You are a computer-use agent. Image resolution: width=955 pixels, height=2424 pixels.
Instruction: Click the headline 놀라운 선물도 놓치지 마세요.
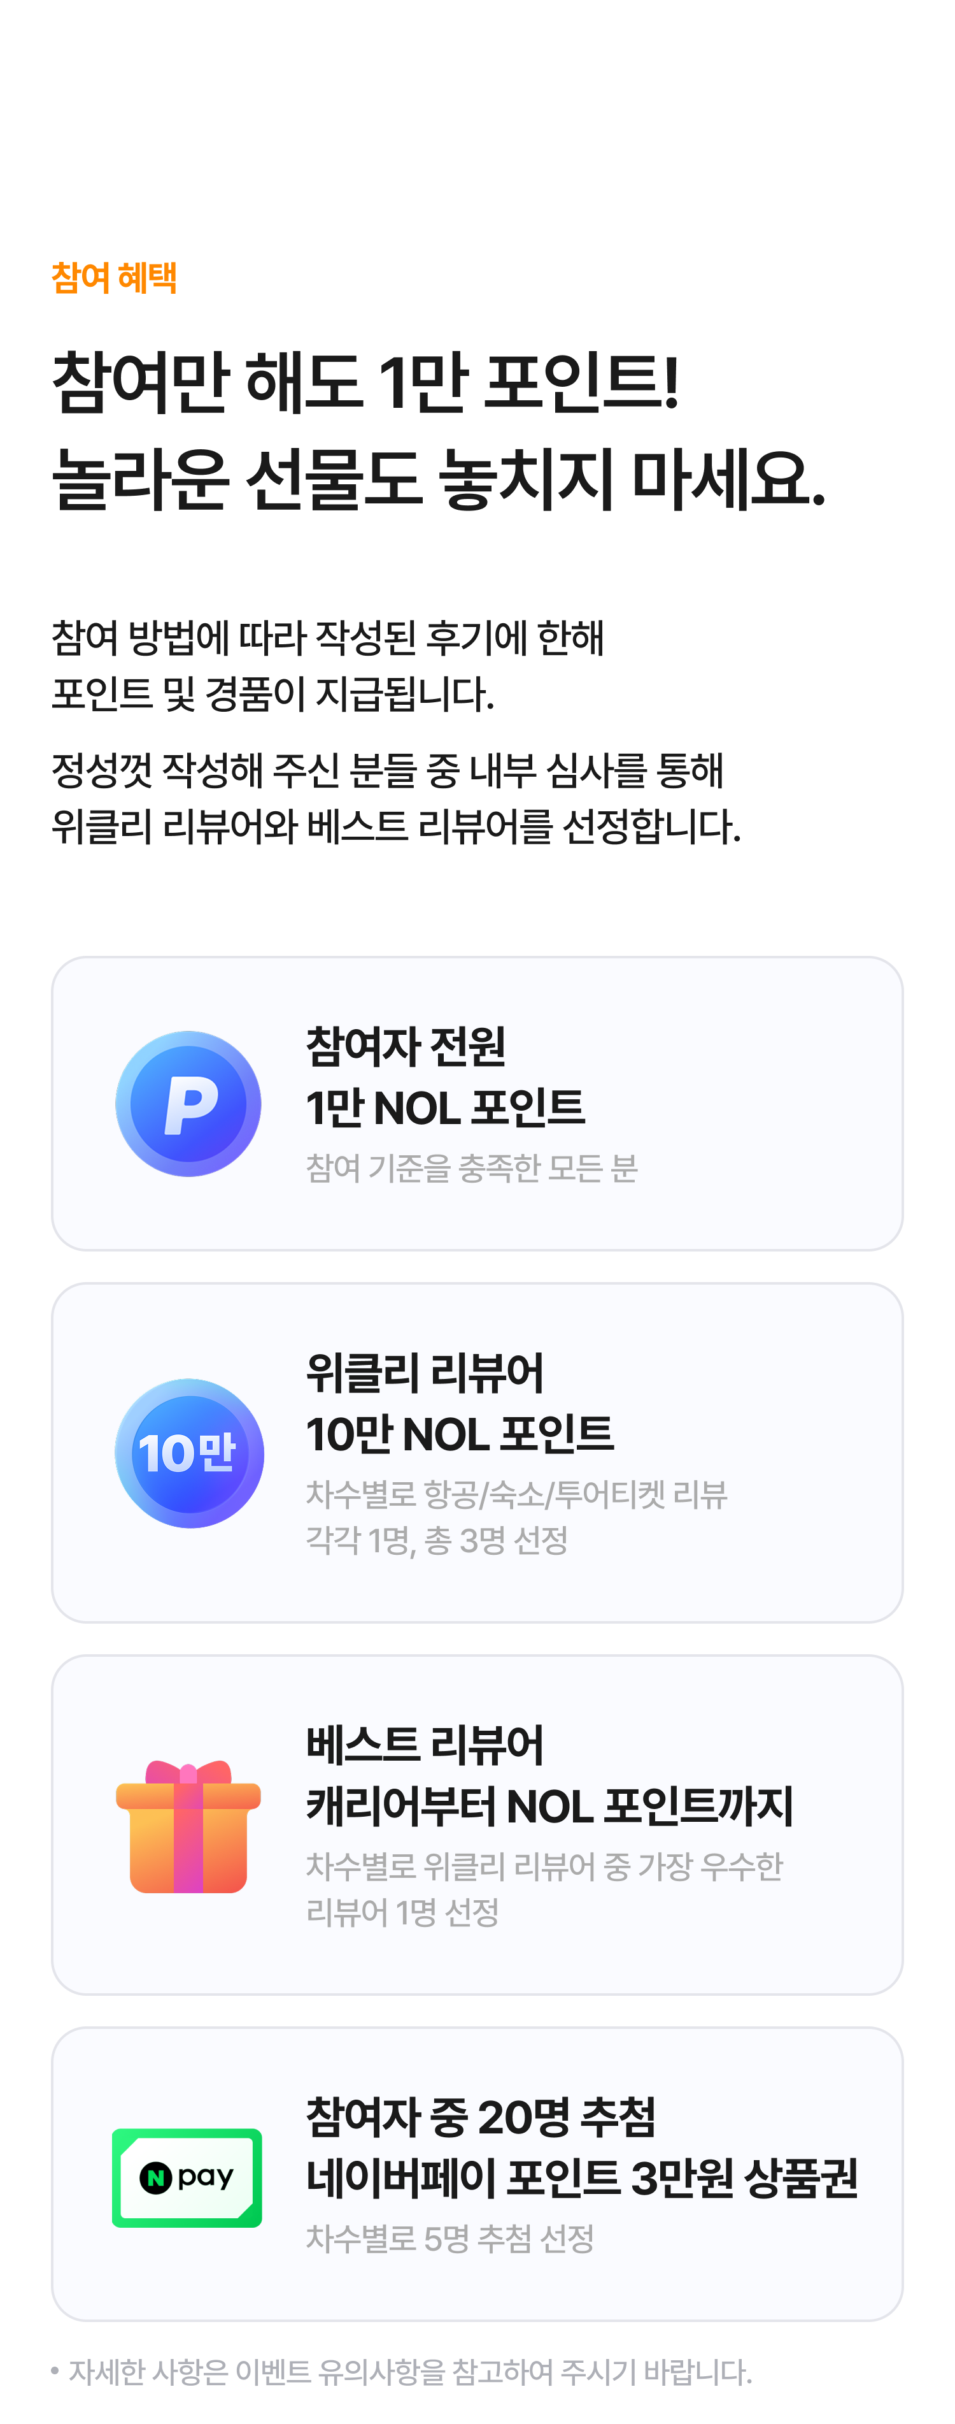(x=438, y=479)
